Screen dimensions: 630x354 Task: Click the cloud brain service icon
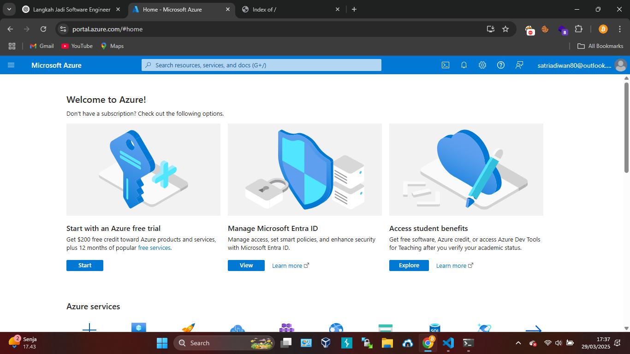(x=237, y=329)
